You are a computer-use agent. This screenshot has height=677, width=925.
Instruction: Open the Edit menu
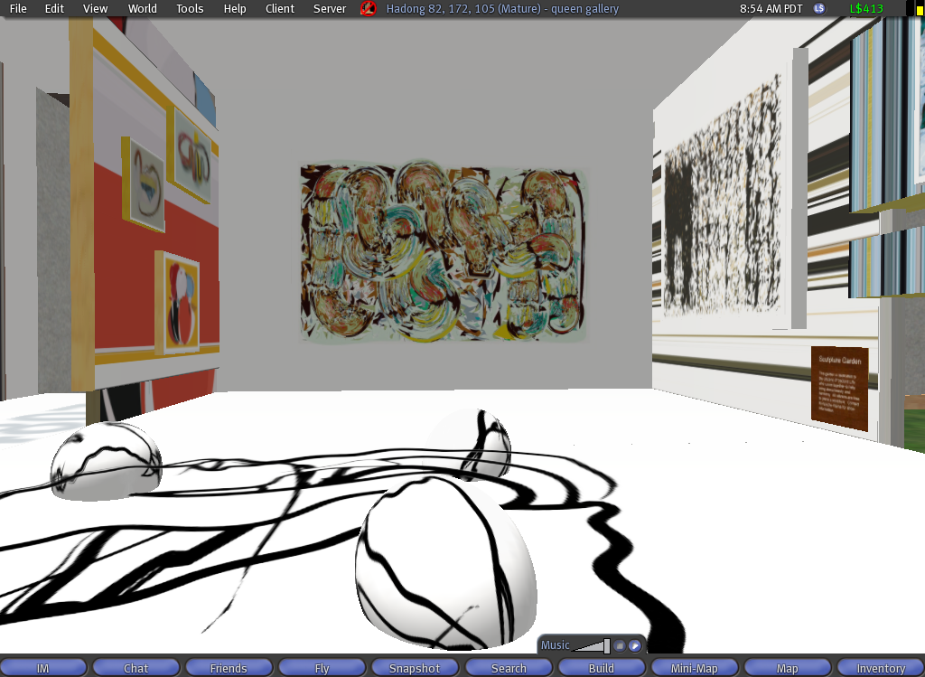(54, 9)
